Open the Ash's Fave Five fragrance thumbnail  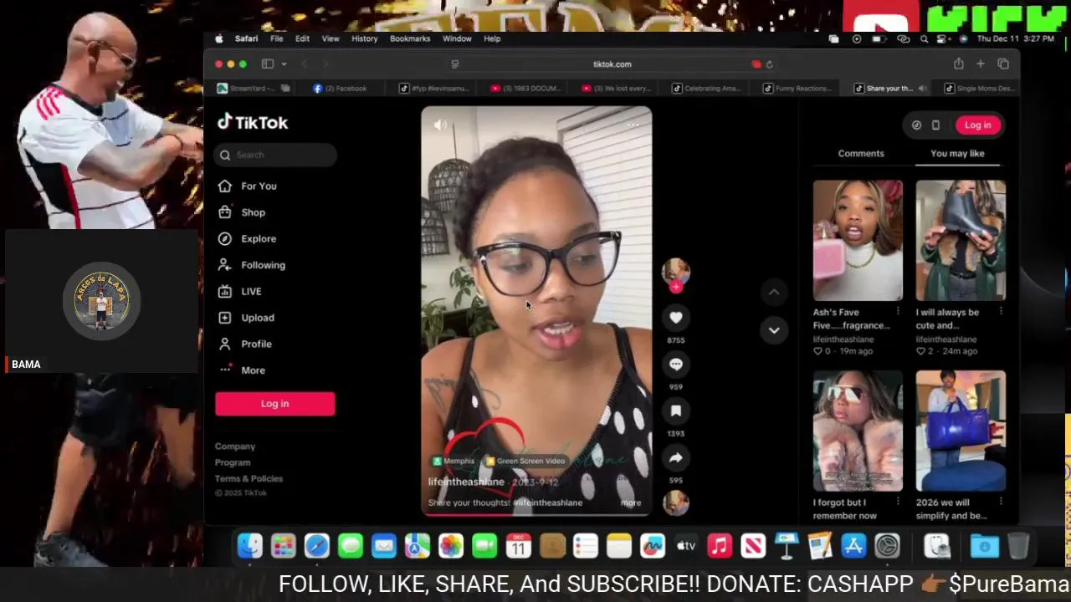point(858,240)
